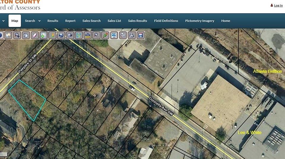Select the street view person tool

coord(52,35)
